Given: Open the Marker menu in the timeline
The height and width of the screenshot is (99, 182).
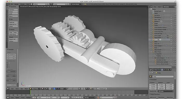Looking at the screenshot, I should coord(17,97).
